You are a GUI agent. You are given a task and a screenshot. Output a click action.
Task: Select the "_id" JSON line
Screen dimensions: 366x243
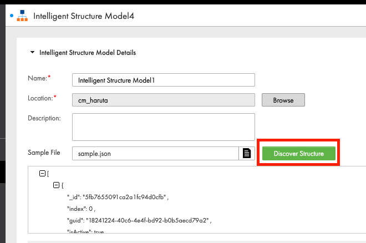pyautogui.click(x=118, y=198)
